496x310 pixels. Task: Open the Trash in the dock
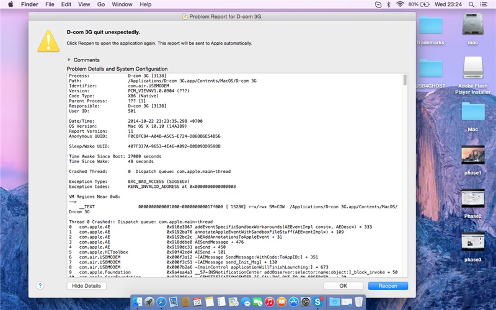point(359,302)
